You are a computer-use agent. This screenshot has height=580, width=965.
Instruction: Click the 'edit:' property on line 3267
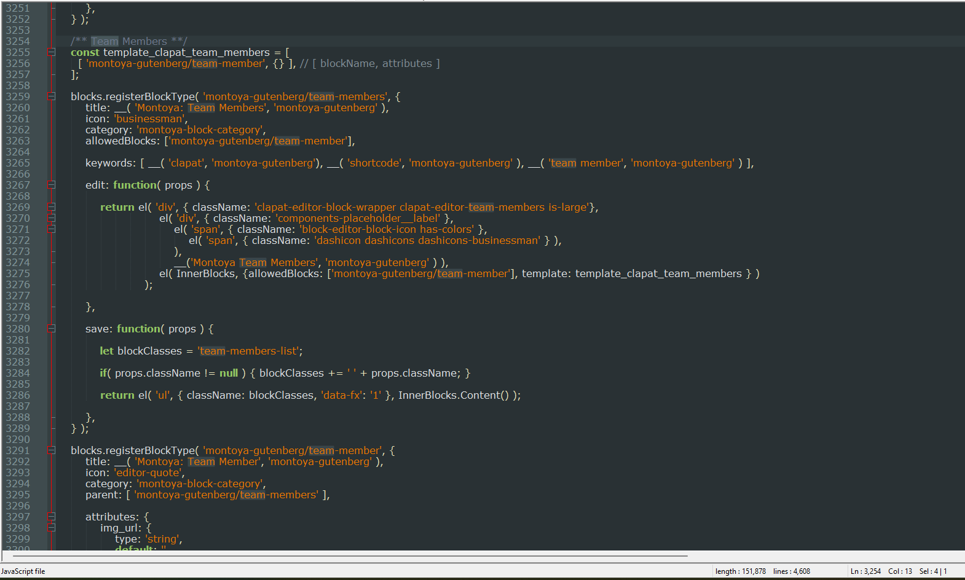(x=97, y=185)
